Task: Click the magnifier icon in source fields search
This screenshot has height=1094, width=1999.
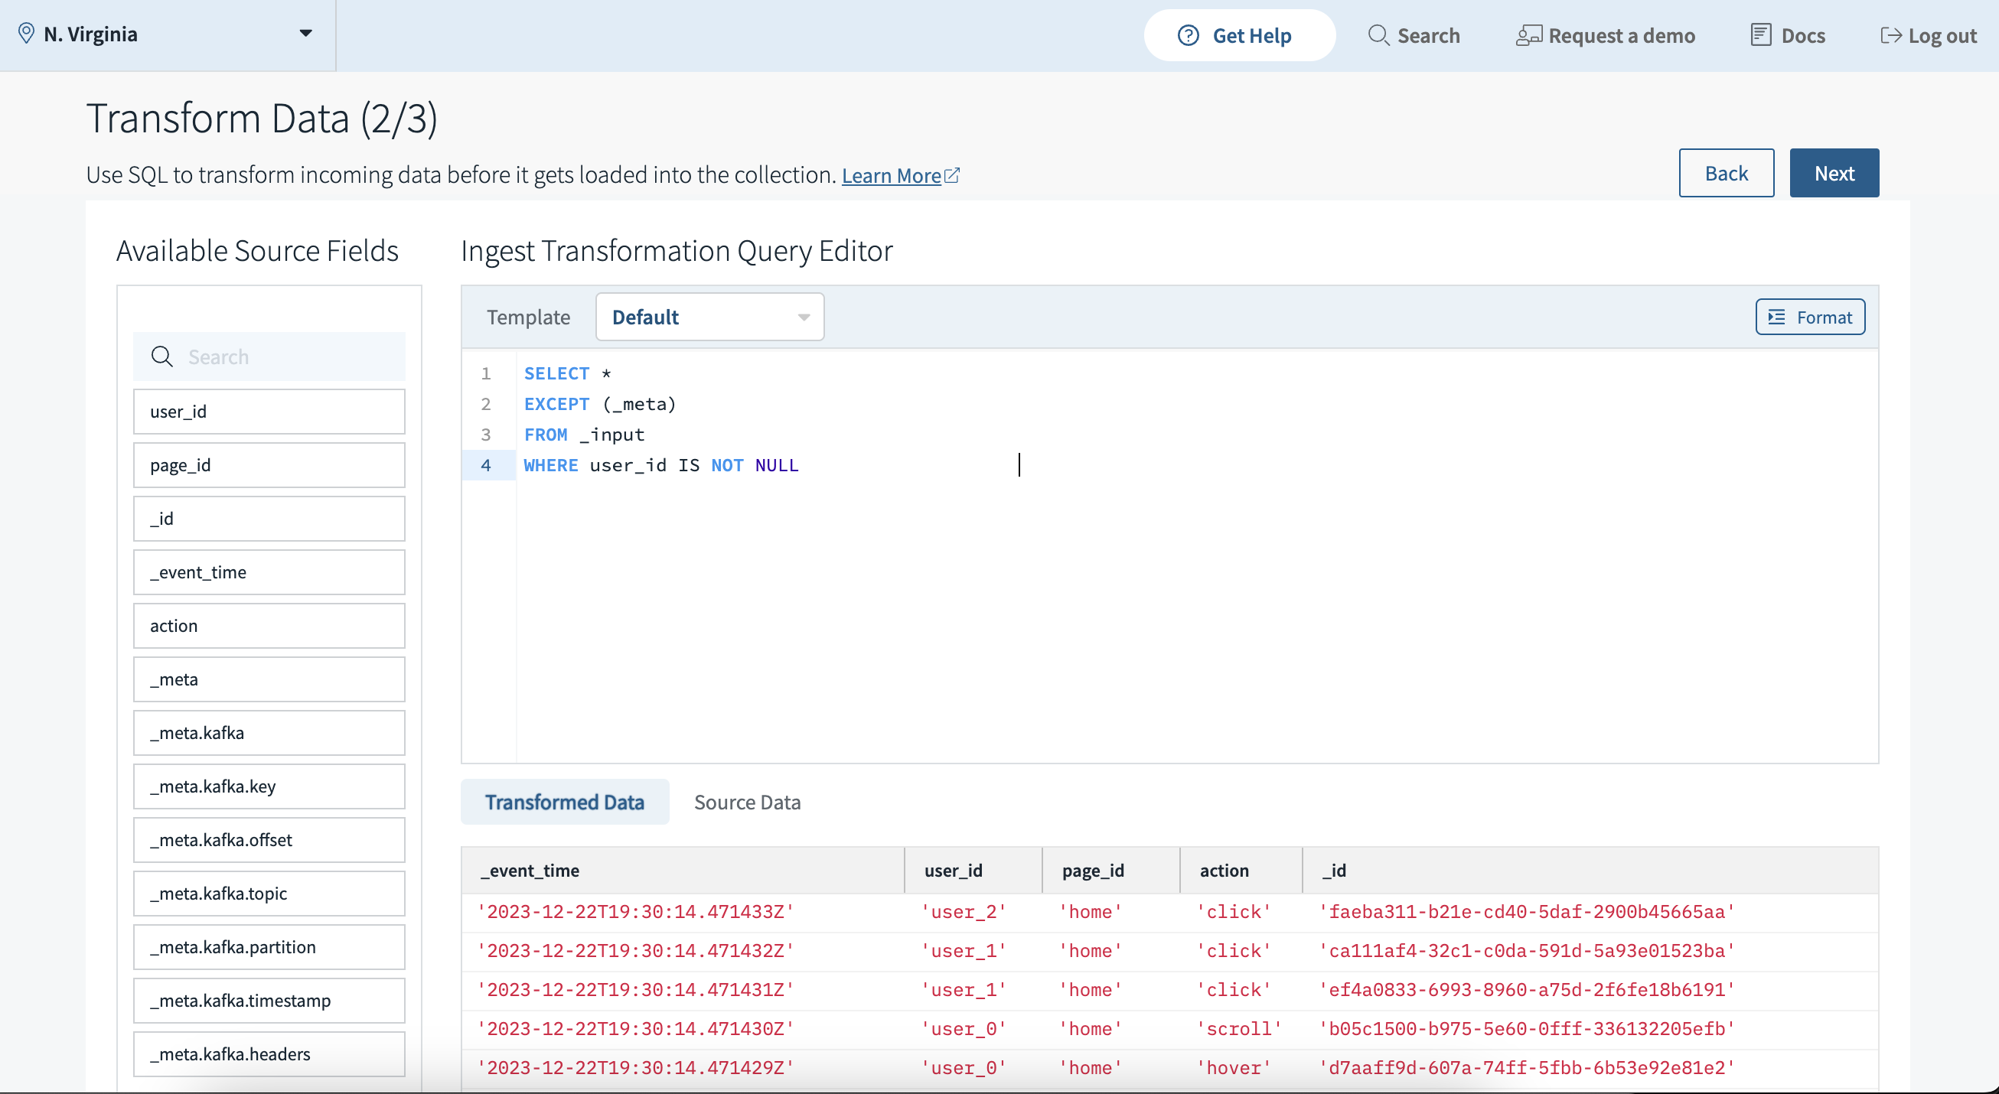Action: [x=162, y=357]
